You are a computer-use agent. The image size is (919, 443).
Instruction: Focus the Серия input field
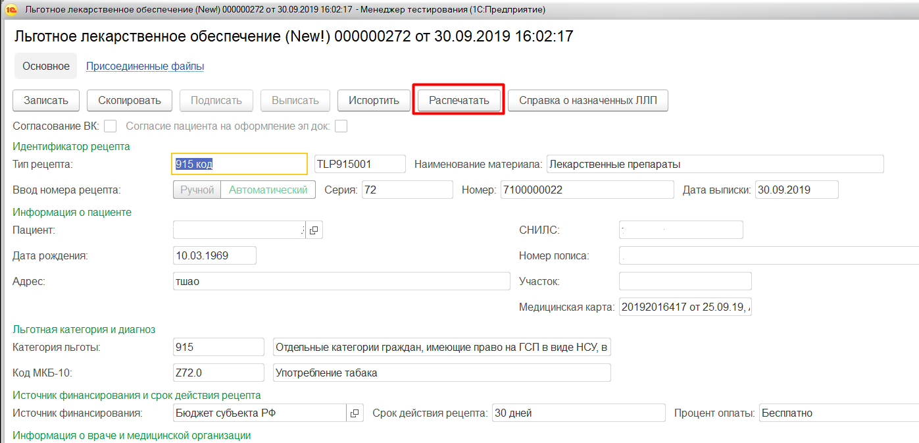(407, 190)
